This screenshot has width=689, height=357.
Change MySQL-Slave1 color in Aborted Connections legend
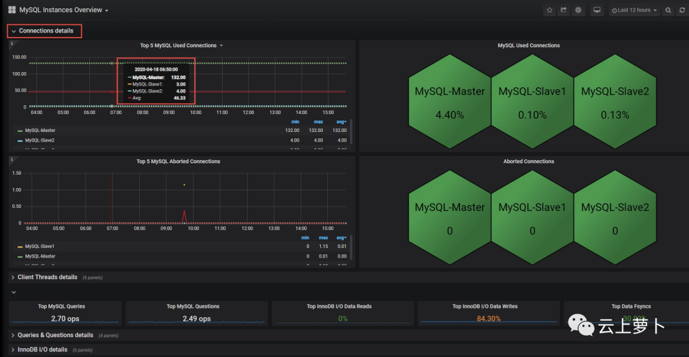20,247
